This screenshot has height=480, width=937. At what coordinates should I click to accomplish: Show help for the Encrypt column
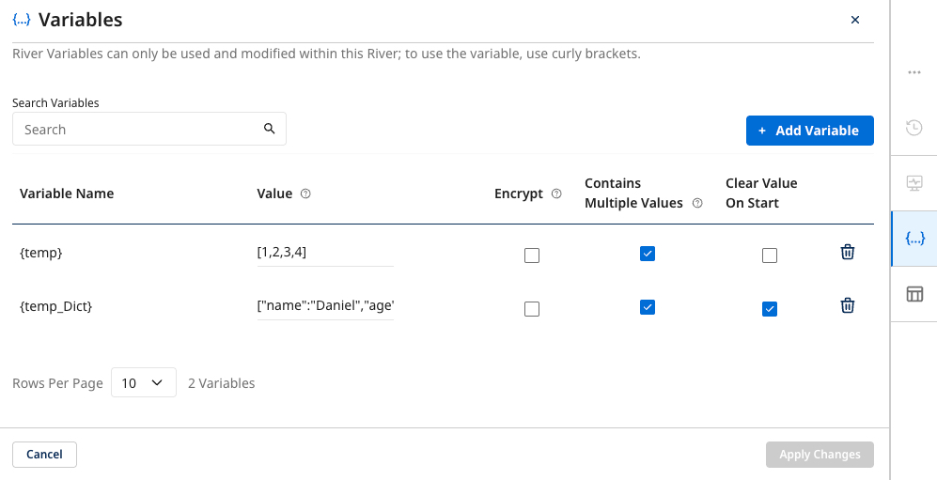point(556,194)
